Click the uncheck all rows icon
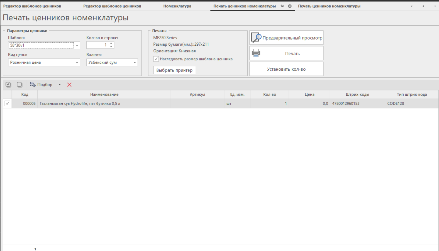The height and width of the screenshot is (251, 439). pyautogui.click(x=19, y=85)
